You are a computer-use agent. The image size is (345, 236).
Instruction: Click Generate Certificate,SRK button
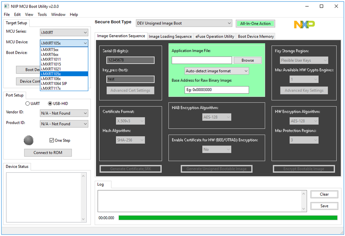[x=131, y=169]
